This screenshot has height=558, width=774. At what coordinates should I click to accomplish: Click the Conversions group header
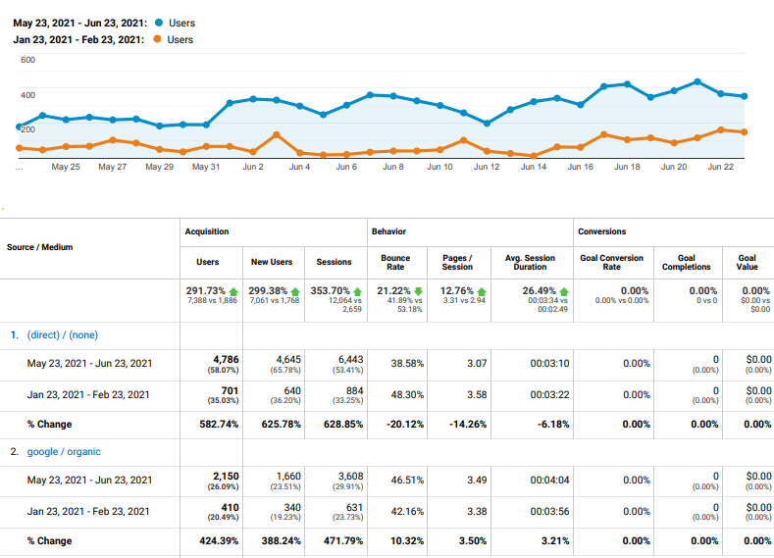pyautogui.click(x=601, y=231)
